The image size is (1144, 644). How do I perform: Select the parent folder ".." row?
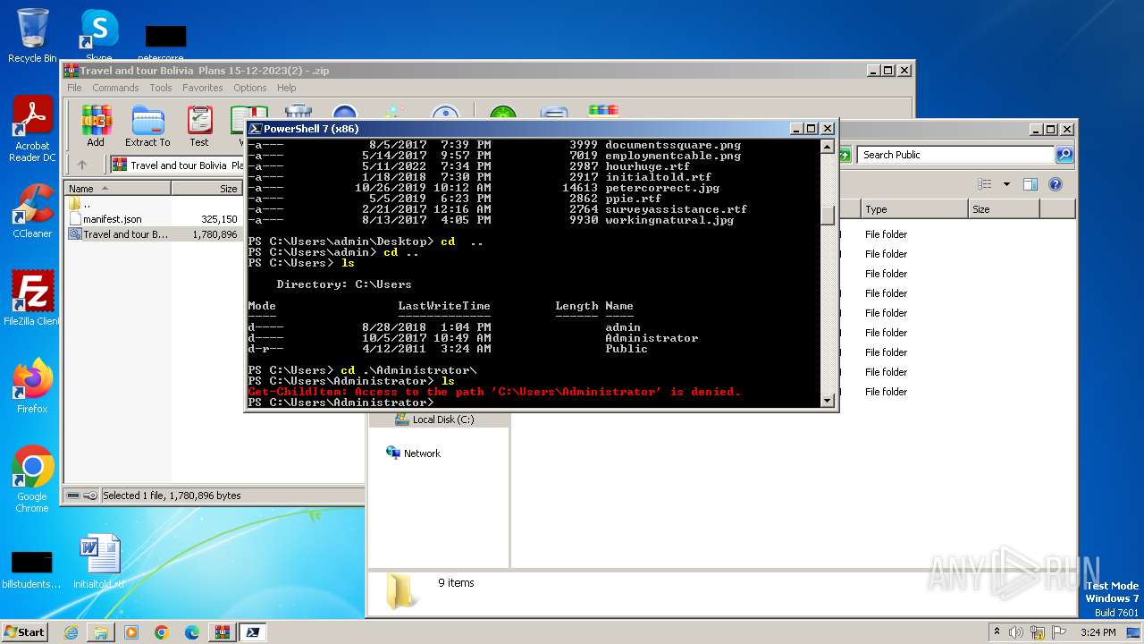coord(153,204)
